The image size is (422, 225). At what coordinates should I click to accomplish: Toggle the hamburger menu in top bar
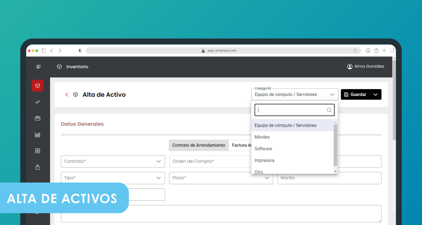pyautogui.click(x=39, y=67)
